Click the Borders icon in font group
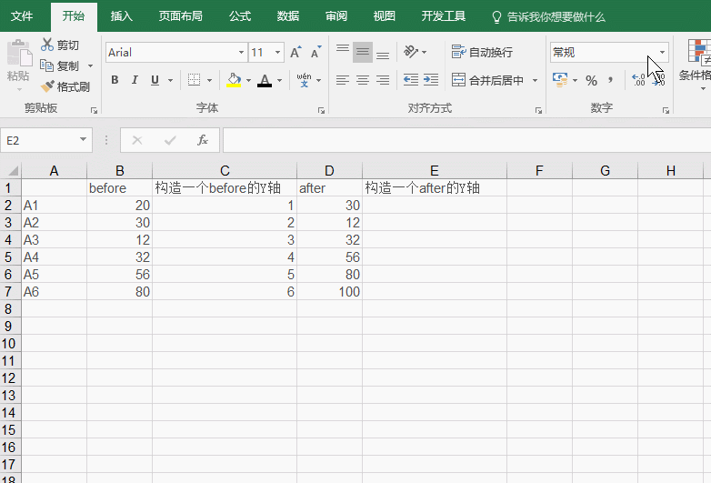Viewport: 711px width, 483px height. point(194,80)
